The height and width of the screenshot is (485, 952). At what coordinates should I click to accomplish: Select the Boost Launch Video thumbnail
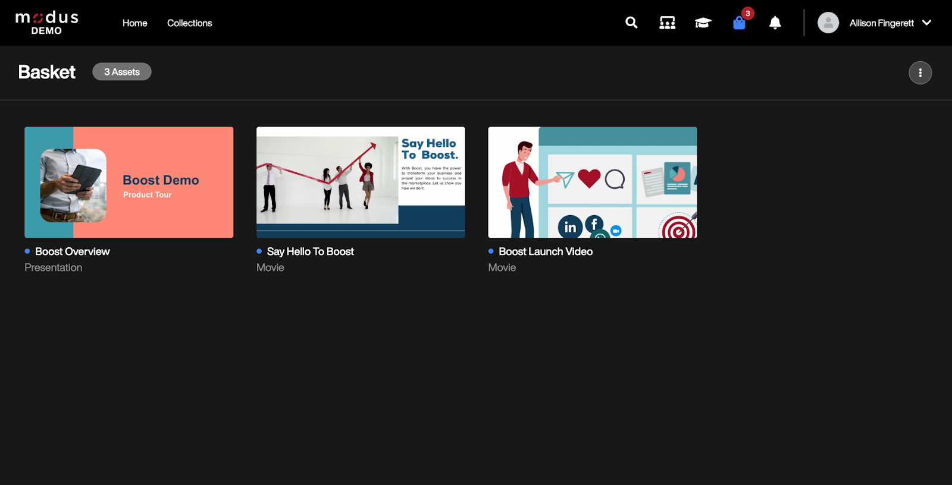[592, 182]
